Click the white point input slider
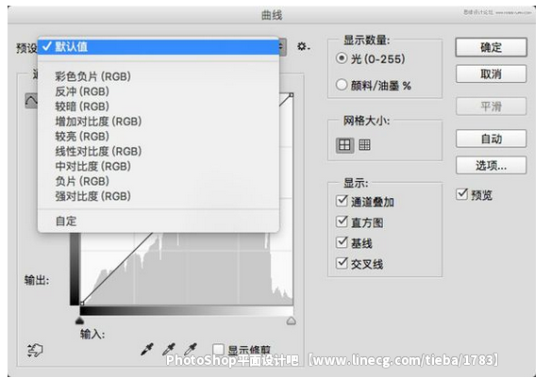The height and width of the screenshot is (378, 551). pos(291,320)
